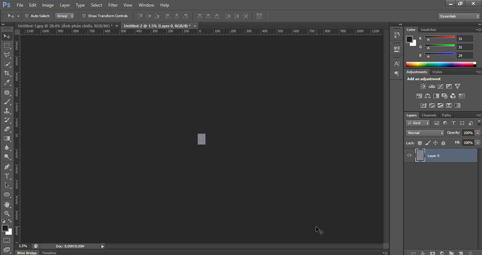Choose the Lasso tool
Image resolution: width=482 pixels, height=255 pixels.
click(x=7, y=55)
